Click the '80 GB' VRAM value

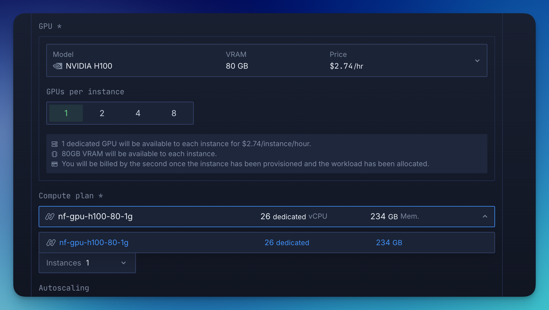point(237,66)
